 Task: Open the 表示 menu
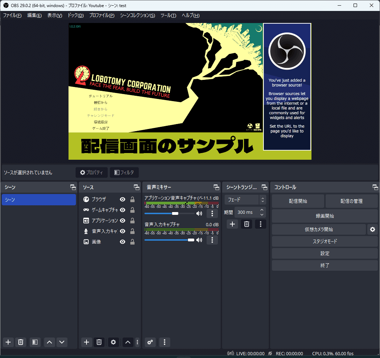(54, 15)
